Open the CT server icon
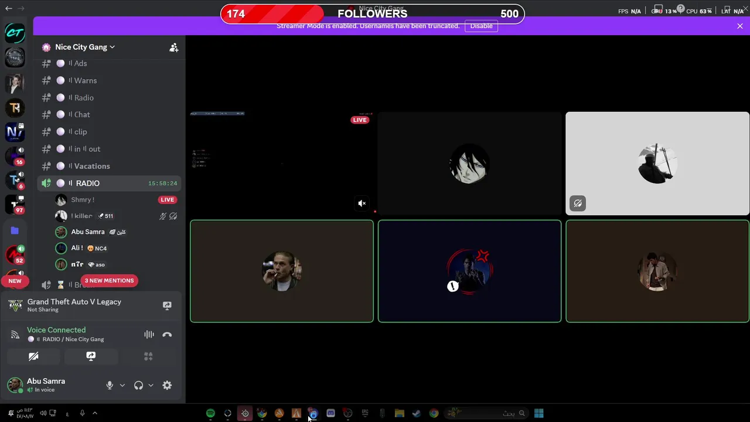The height and width of the screenshot is (422, 750). click(15, 33)
